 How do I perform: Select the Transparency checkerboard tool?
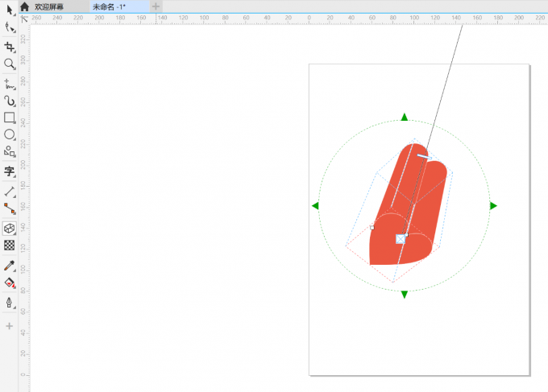pyautogui.click(x=10, y=245)
